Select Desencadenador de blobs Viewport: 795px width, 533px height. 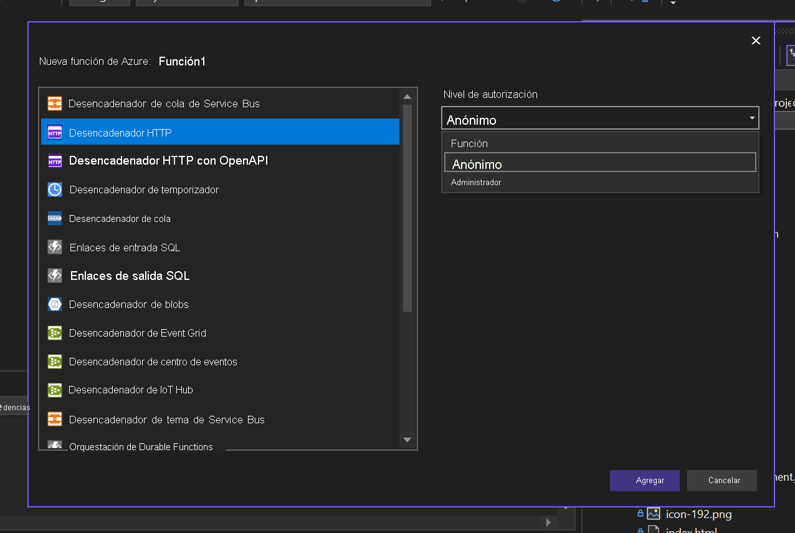[x=220, y=304]
